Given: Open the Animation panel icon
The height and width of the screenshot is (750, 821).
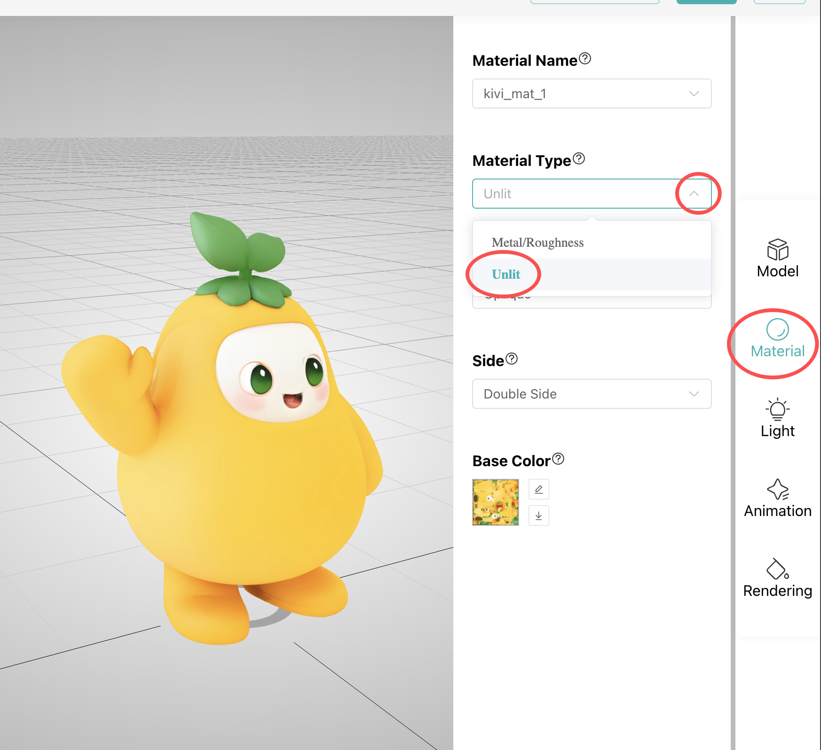Looking at the screenshot, I should point(777,489).
